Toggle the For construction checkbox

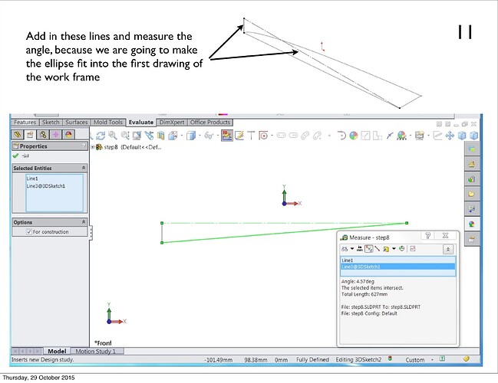pos(29,231)
